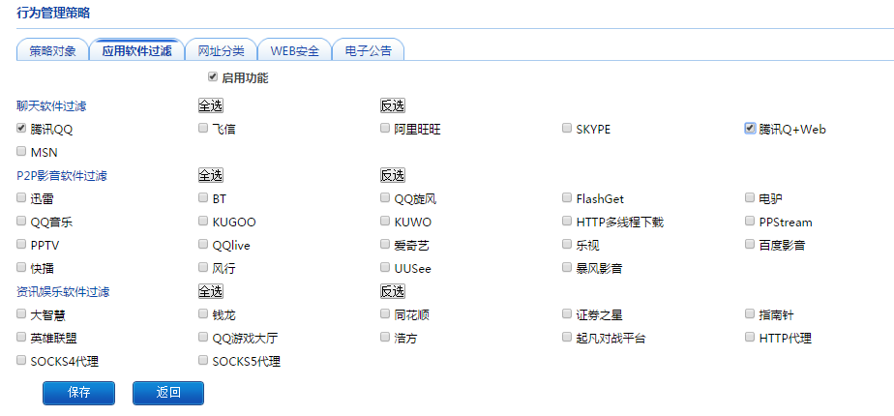Open the WEB安全 tab
Screen dimensions: 894x416
click(x=294, y=50)
